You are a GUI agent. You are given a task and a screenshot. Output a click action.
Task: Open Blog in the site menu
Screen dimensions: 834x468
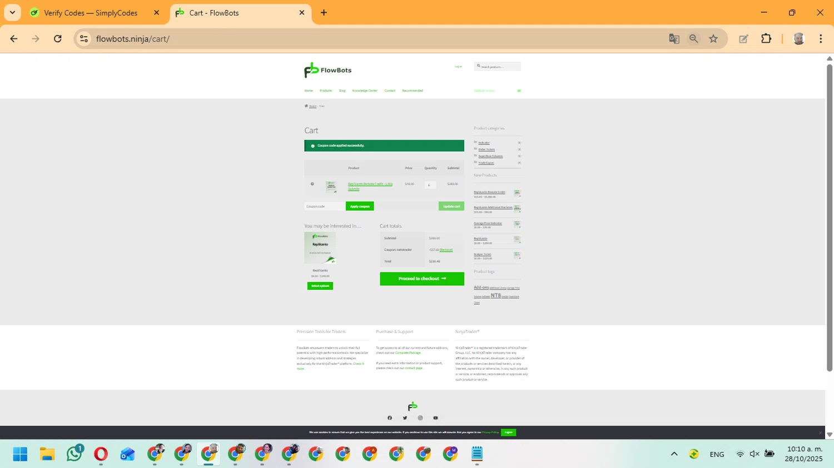coord(342,90)
